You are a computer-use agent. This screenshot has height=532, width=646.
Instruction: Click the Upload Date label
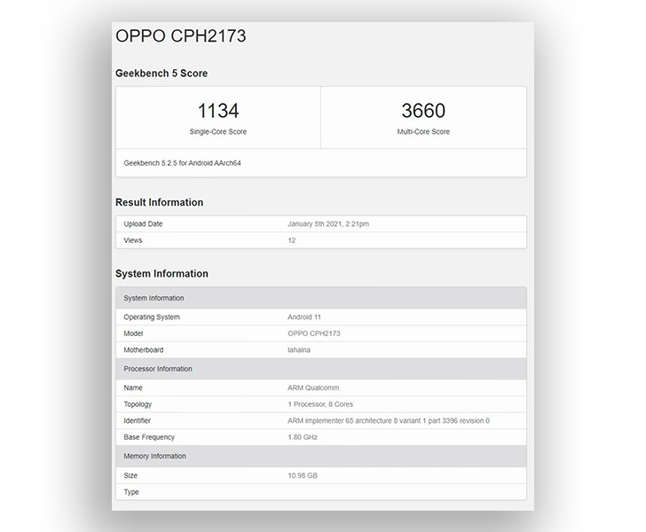pos(143,224)
